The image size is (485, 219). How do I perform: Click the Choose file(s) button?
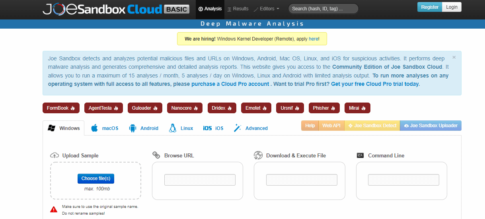pyautogui.click(x=96, y=178)
